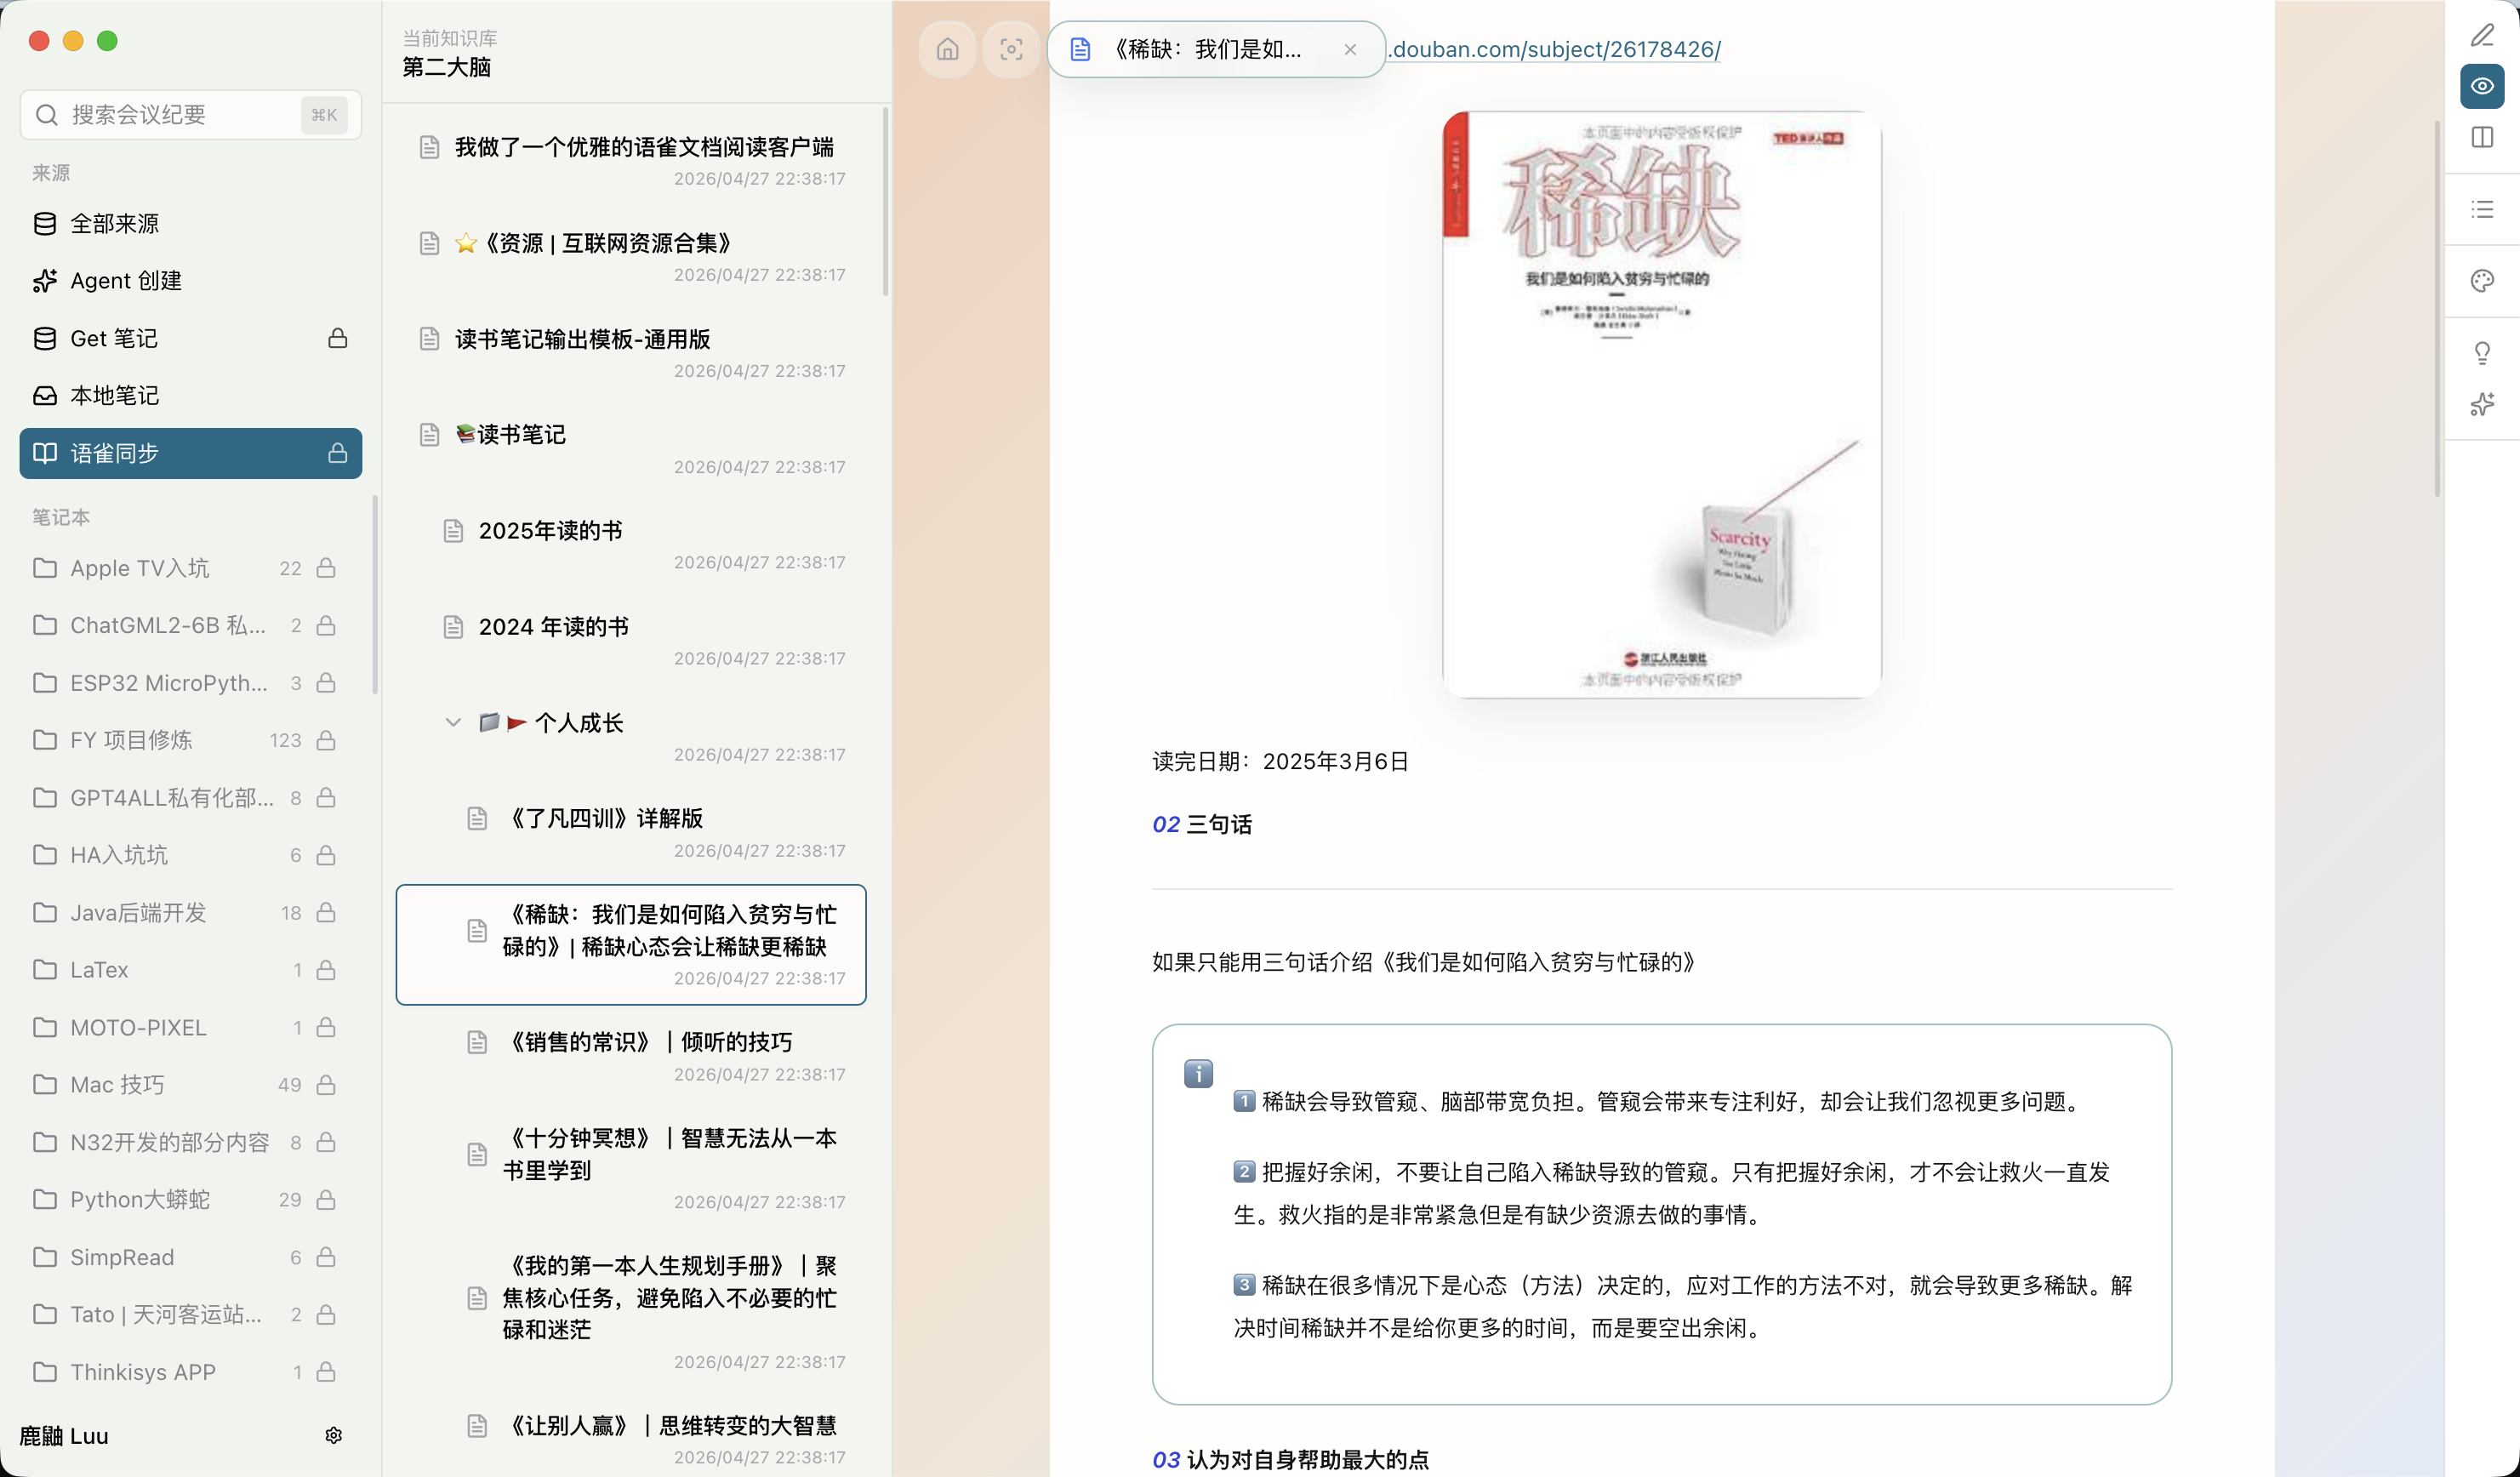Click the 02 三句话 heading
This screenshot has width=2520, height=1477.
coord(1202,824)
